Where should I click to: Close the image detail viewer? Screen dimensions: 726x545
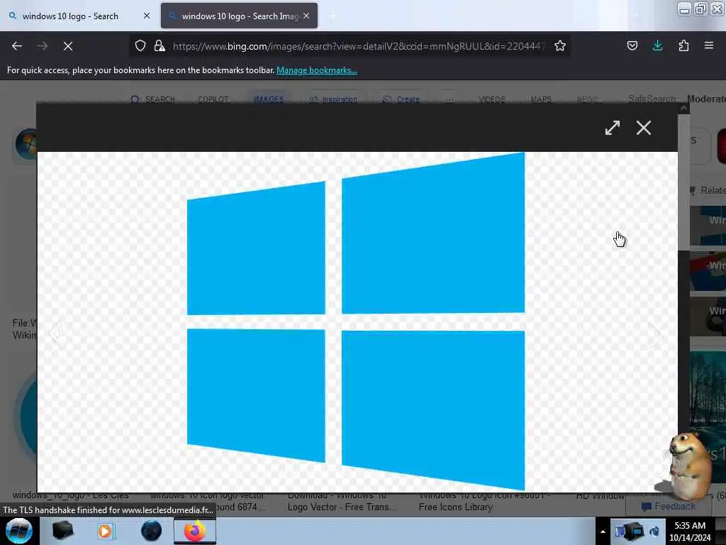(644, 128)
